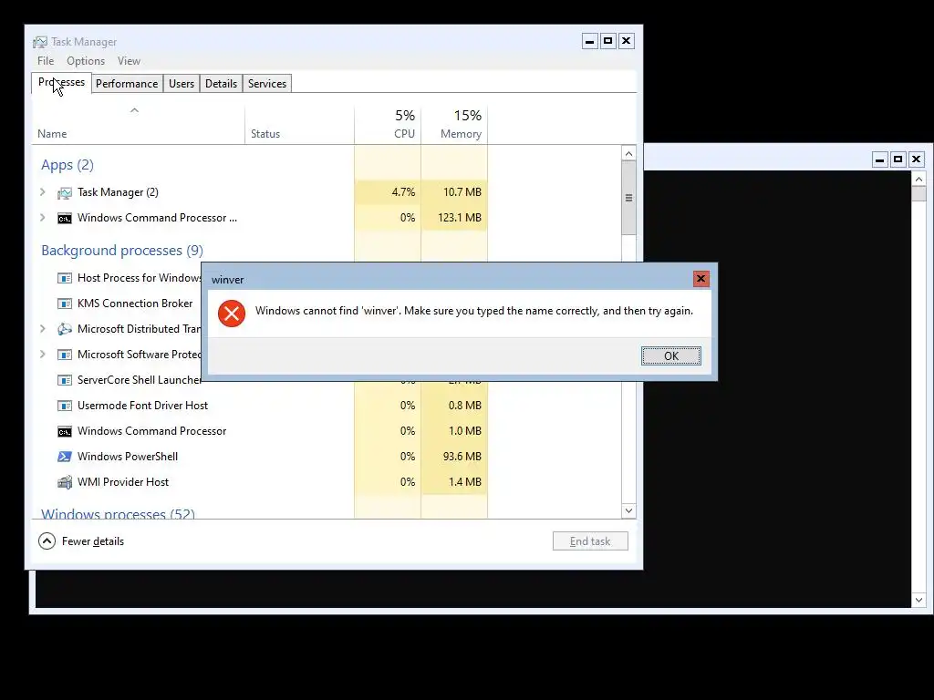Click the ServerCore Shell Launcher icon
The width and height of the screenshot is (934, 700).
pos(65,380)
